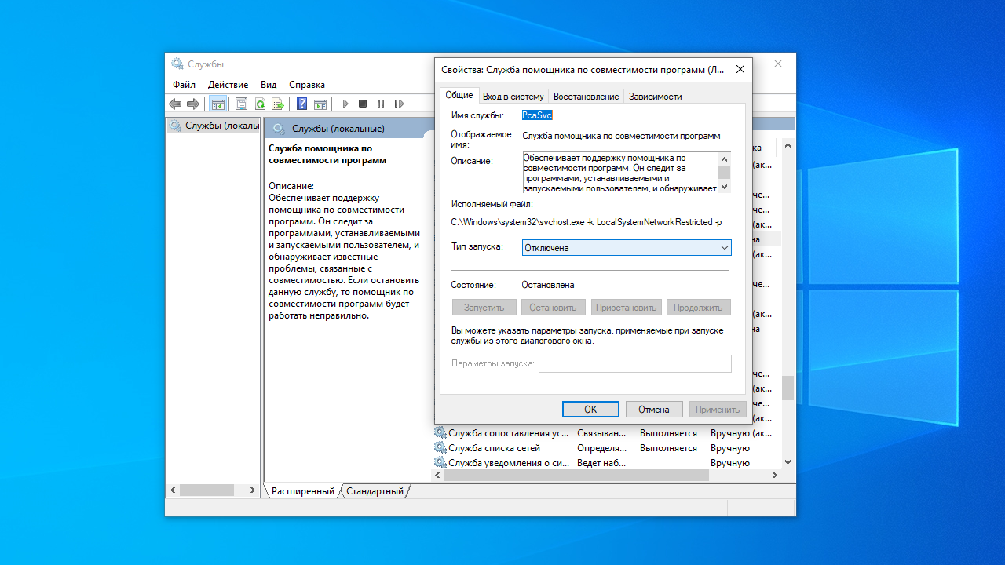Image resolution: width=1005 pixels, height=565 pixels.
Task: Select the 'Служба списка сетей' row
Action: coord(607,448)
